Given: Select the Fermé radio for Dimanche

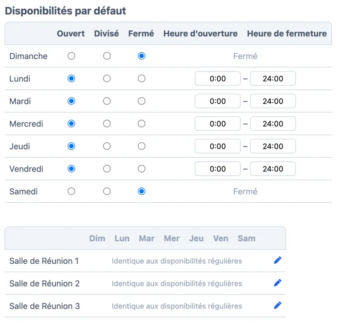Looking at the screenshot, I should click(x=142, y=56).
